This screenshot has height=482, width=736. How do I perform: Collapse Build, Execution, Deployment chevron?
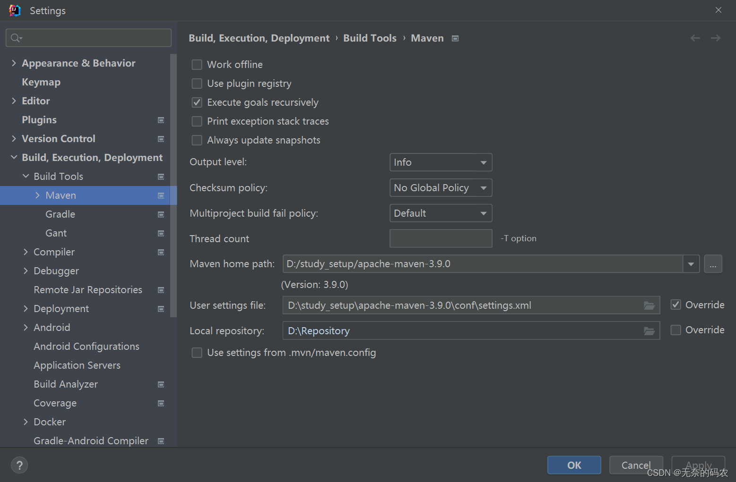pyautogui.click(x=14, y=157)
